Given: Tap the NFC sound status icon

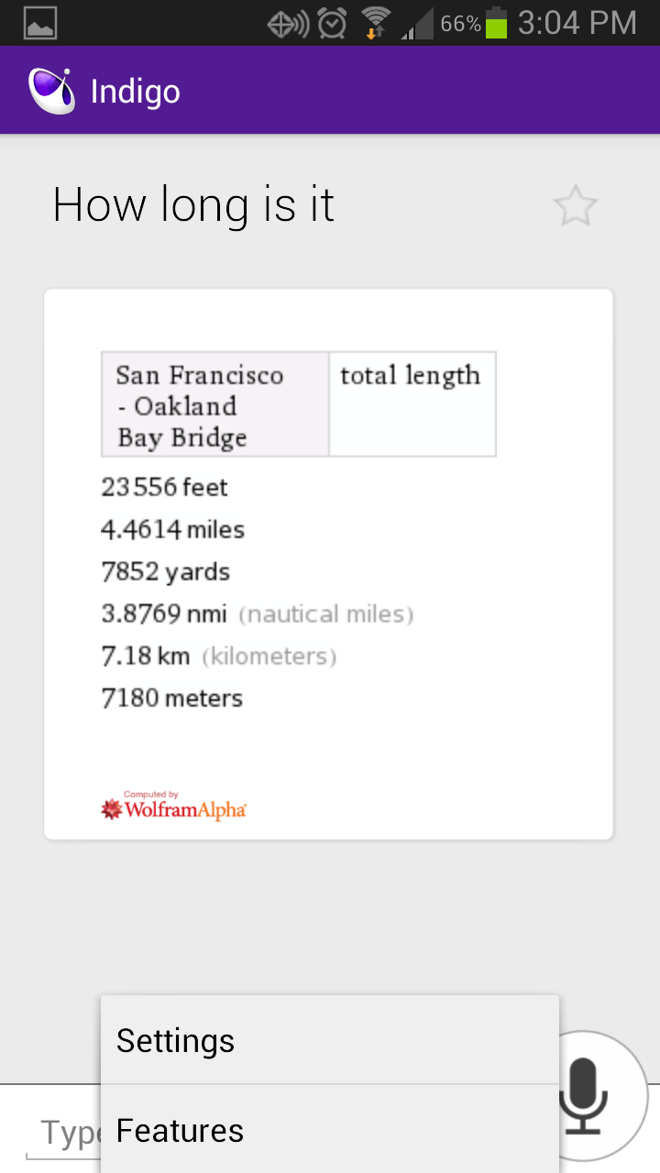Looking at the screenshot, I should [288, 23].
